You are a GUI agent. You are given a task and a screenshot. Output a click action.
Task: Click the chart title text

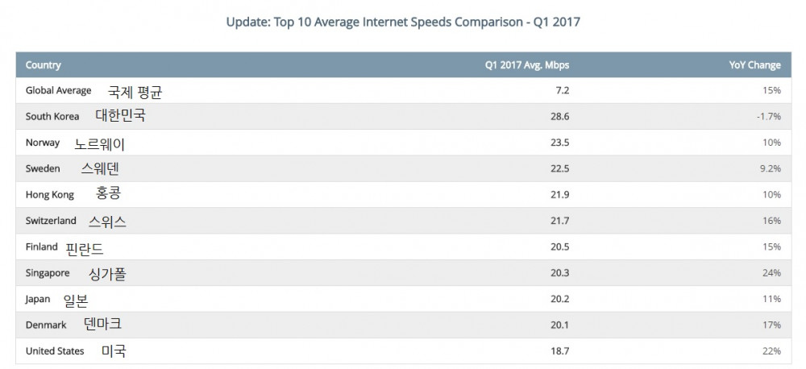(x=403, y=23)
